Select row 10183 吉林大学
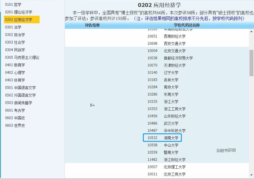This screenshot has height=179, width=254. [163, 80]
